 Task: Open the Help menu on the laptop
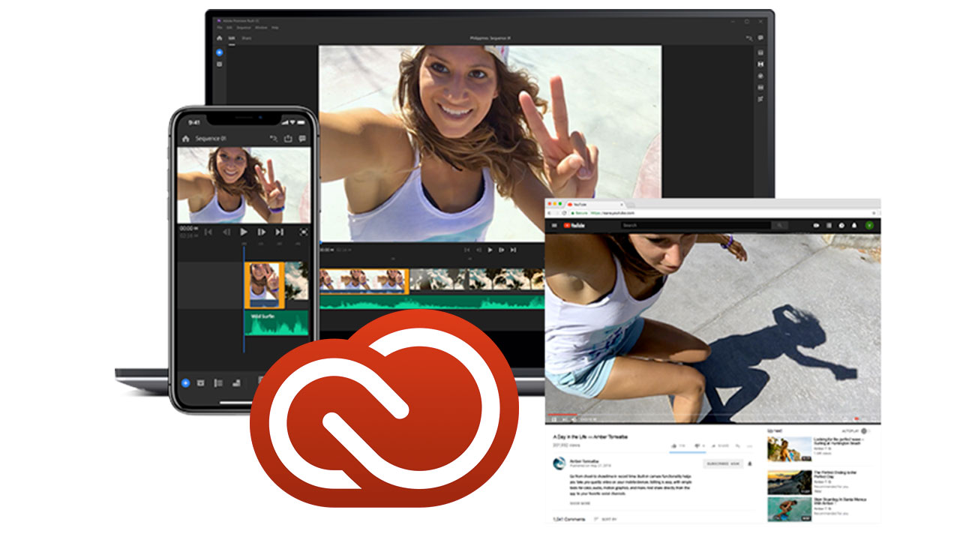pos(275,28)
